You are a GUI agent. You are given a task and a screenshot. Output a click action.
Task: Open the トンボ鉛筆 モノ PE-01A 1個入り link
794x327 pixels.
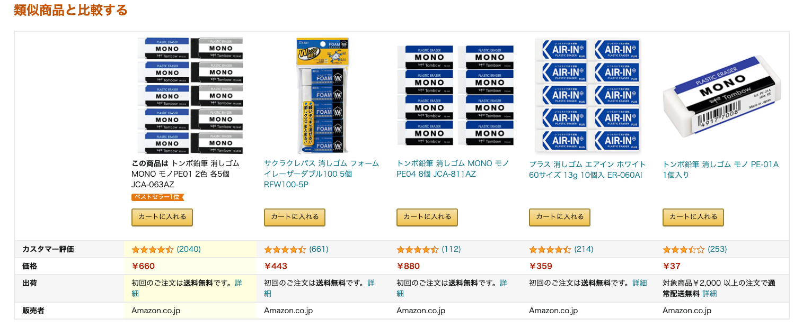click(x=720, y=168)
